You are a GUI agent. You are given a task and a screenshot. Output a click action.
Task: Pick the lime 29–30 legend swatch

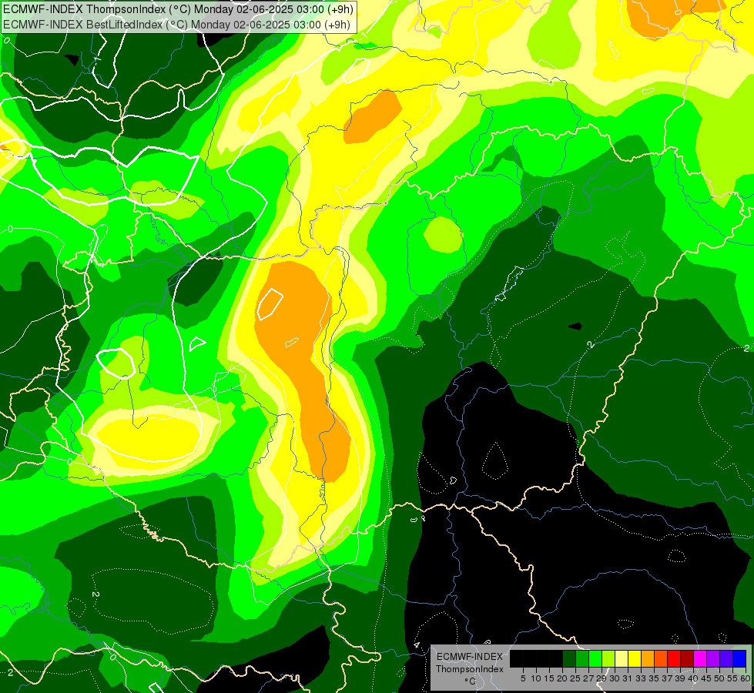coord(608,658)
